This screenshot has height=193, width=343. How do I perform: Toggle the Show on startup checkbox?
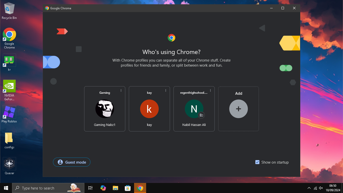[x=257, y=162]
